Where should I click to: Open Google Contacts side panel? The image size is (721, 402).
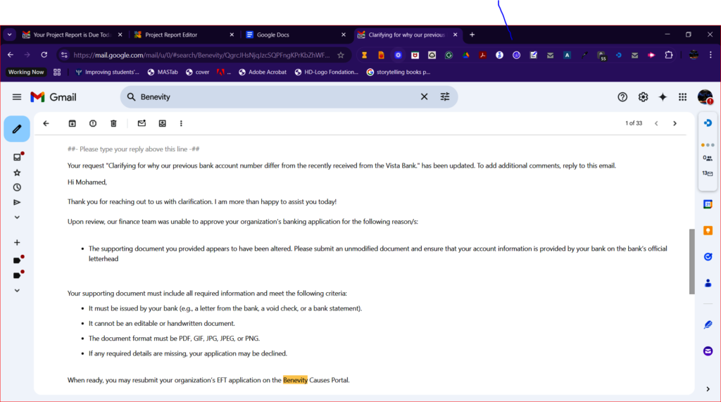point(708,283)
